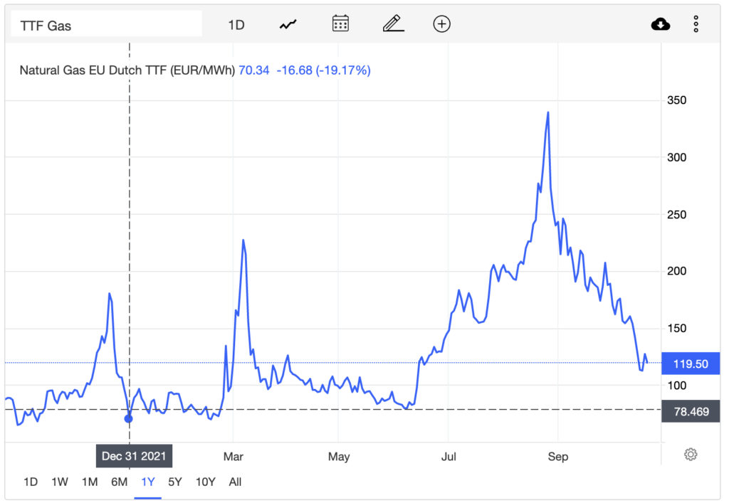Click the 78.469 crosshair price label
The image size is (729, 503).
pos(691,411)
